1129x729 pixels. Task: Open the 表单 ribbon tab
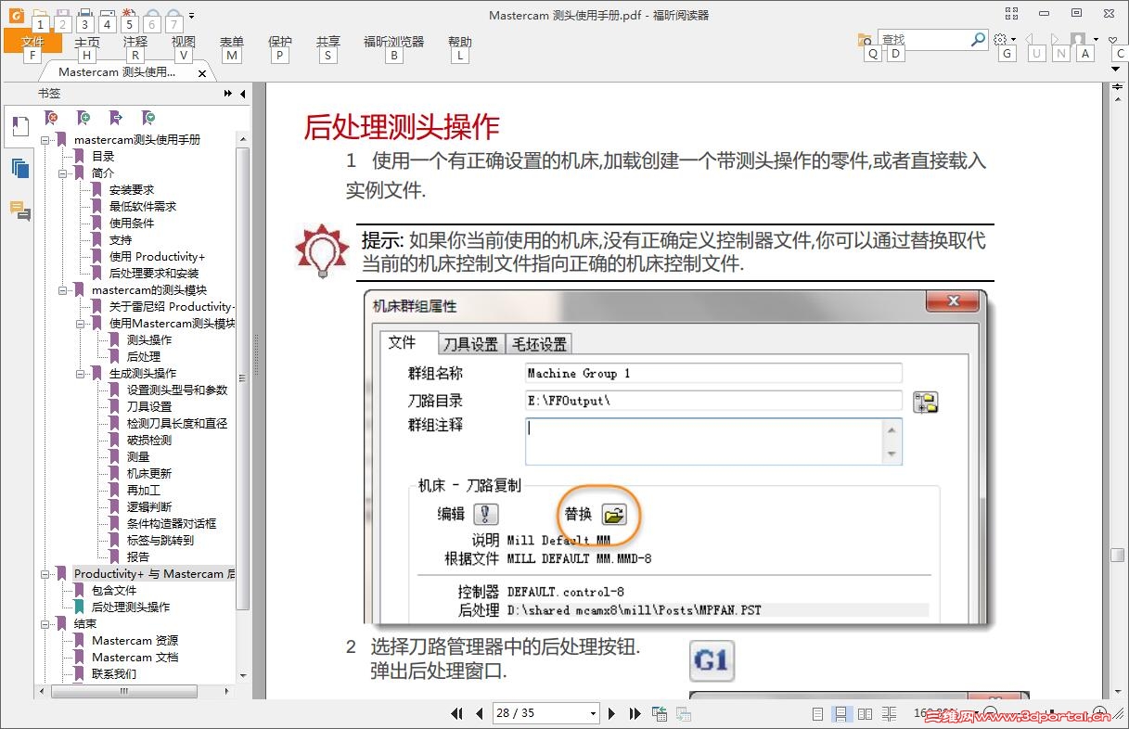tap(232, 42)
